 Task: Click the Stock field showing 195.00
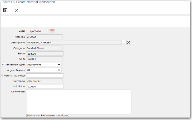(x=45, y=54)
